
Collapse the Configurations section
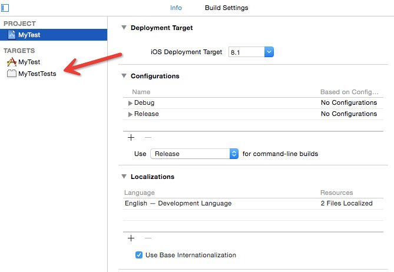(x=124, y=76)
